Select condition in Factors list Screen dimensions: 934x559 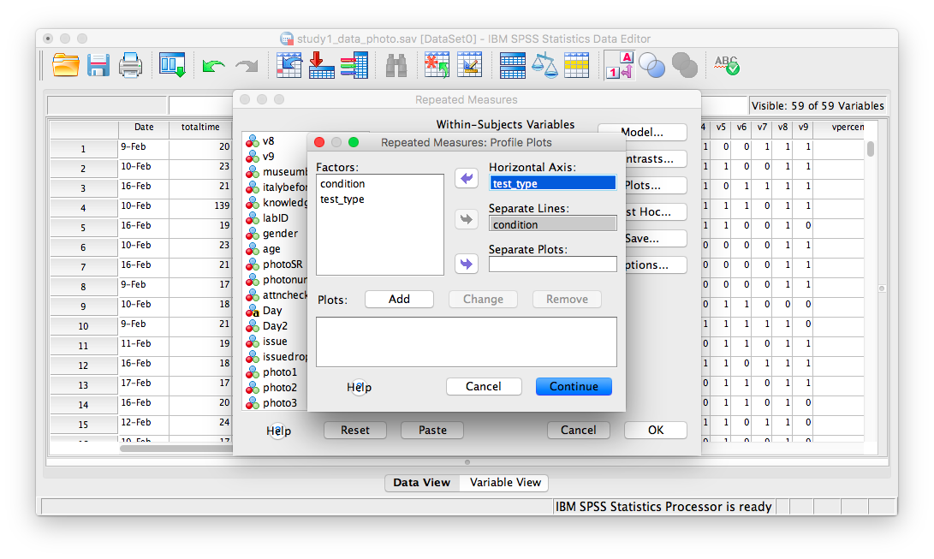[x=379, y=184]
